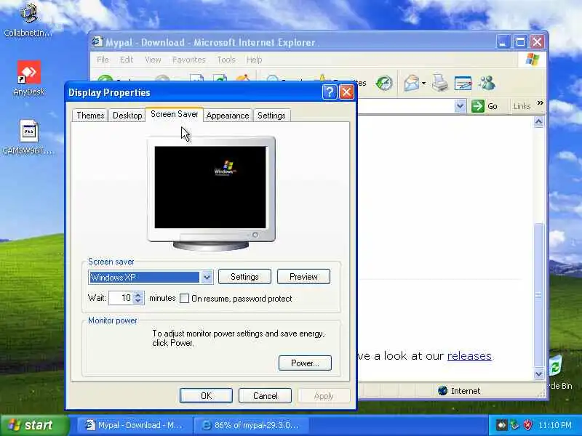
Task: Click the IE scrollbar down arrow
Action: (x=539, y=374)
